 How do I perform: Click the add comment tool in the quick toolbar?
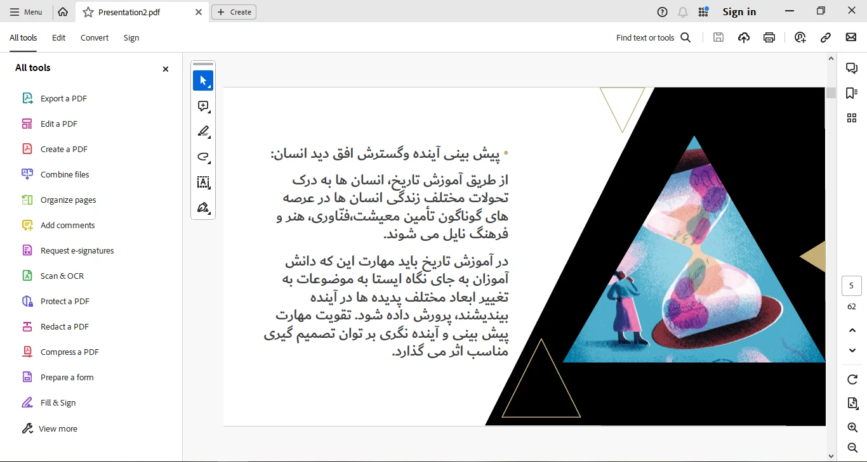(x=203, y=106)
